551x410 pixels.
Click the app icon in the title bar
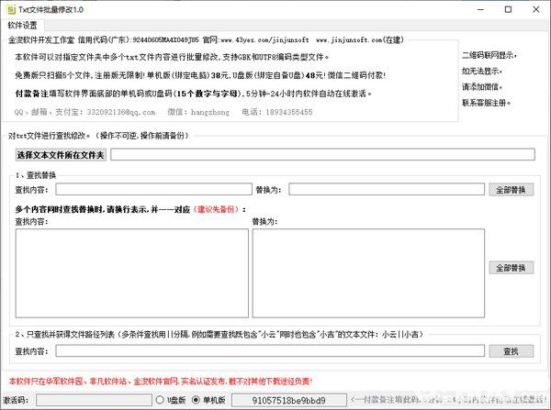click(11, 9)
